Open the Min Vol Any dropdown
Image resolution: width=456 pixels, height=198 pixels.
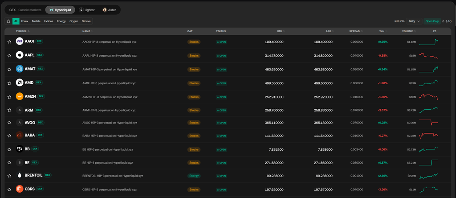tap(415, 21)
